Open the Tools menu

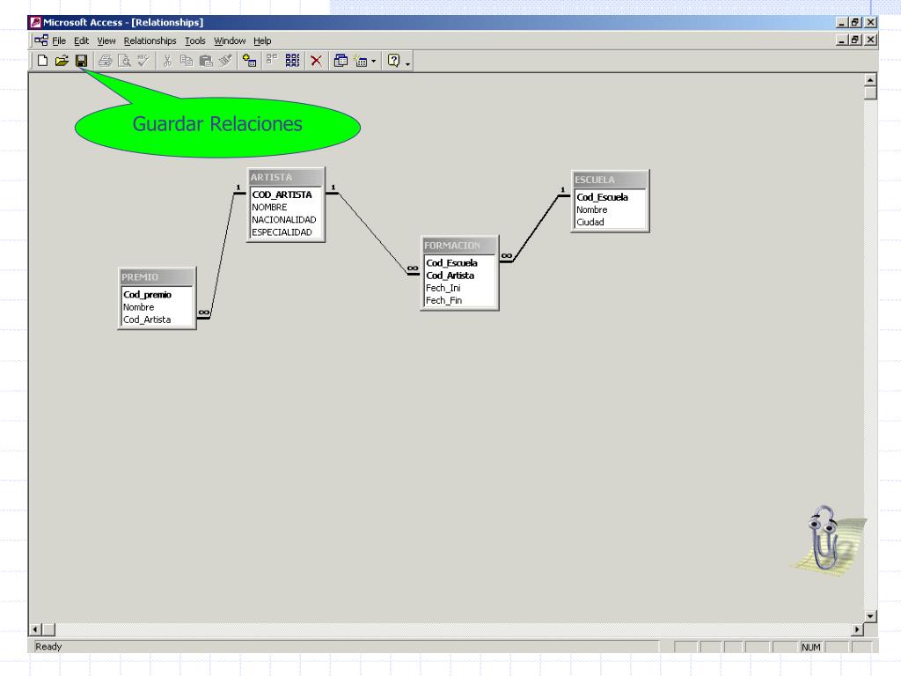click(x=194, y=40)
